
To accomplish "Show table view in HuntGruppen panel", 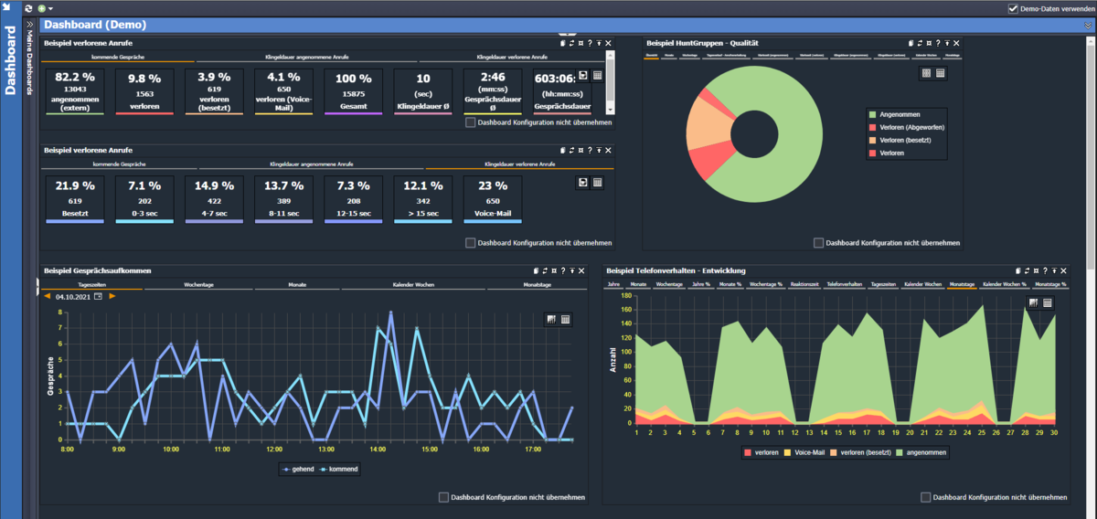I will 941,73.
